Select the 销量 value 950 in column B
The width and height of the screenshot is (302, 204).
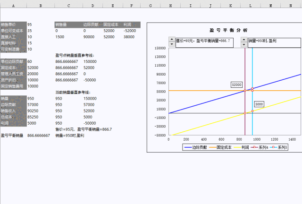coord(31,99)
